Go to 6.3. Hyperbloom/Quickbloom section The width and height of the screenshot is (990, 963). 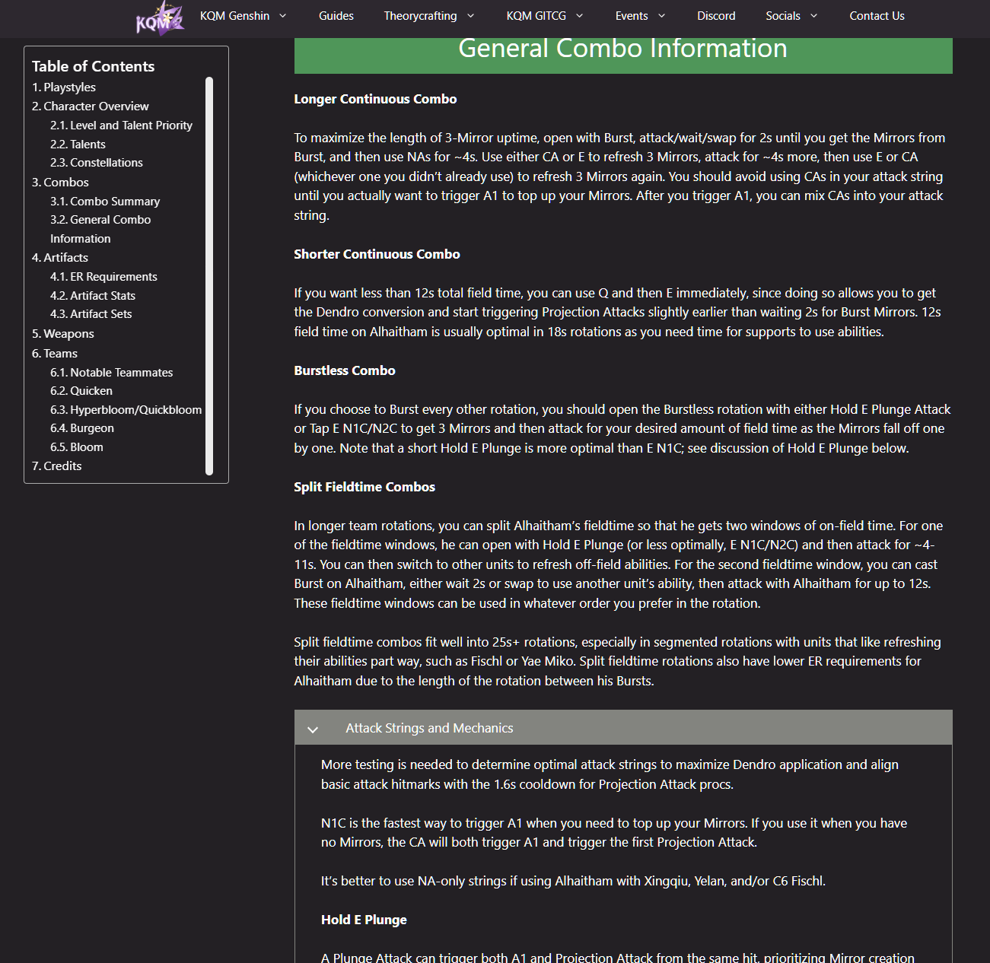click(x=126, y=410)
